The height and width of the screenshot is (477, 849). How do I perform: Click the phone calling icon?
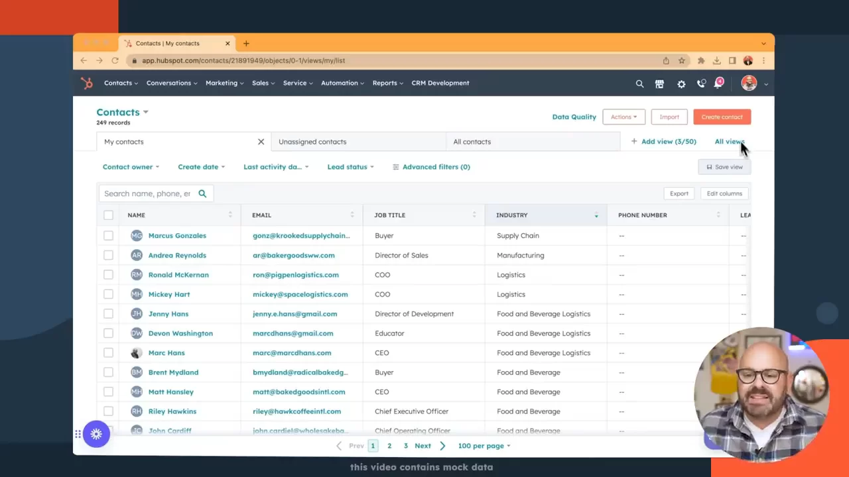701,84
